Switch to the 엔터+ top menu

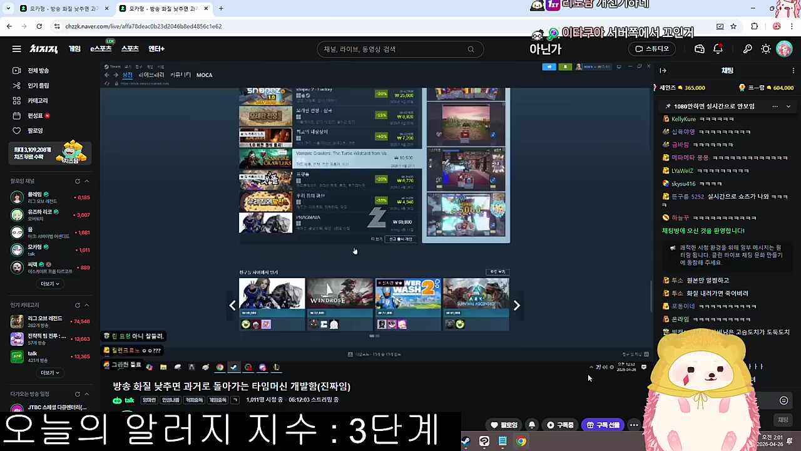coord(156,49)
